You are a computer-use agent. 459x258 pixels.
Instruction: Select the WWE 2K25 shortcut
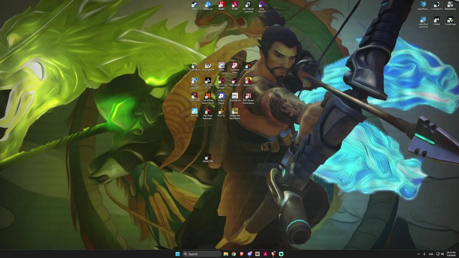click(x=194, y=97)
